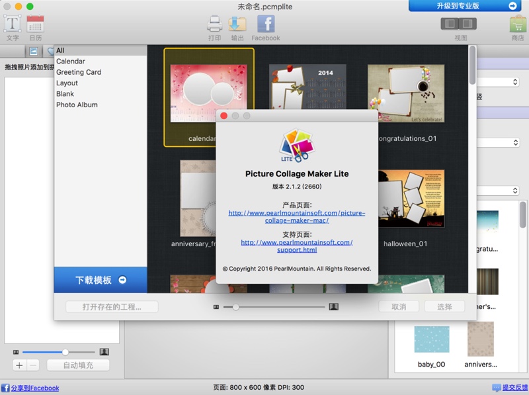Pick the annivers... background thumbnail
529x395 pixels.
481,339
